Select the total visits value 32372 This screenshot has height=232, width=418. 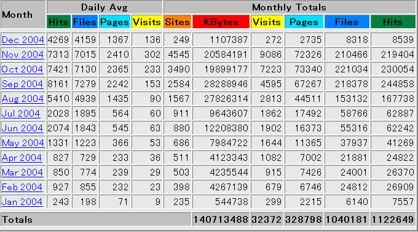pos(267,220)
